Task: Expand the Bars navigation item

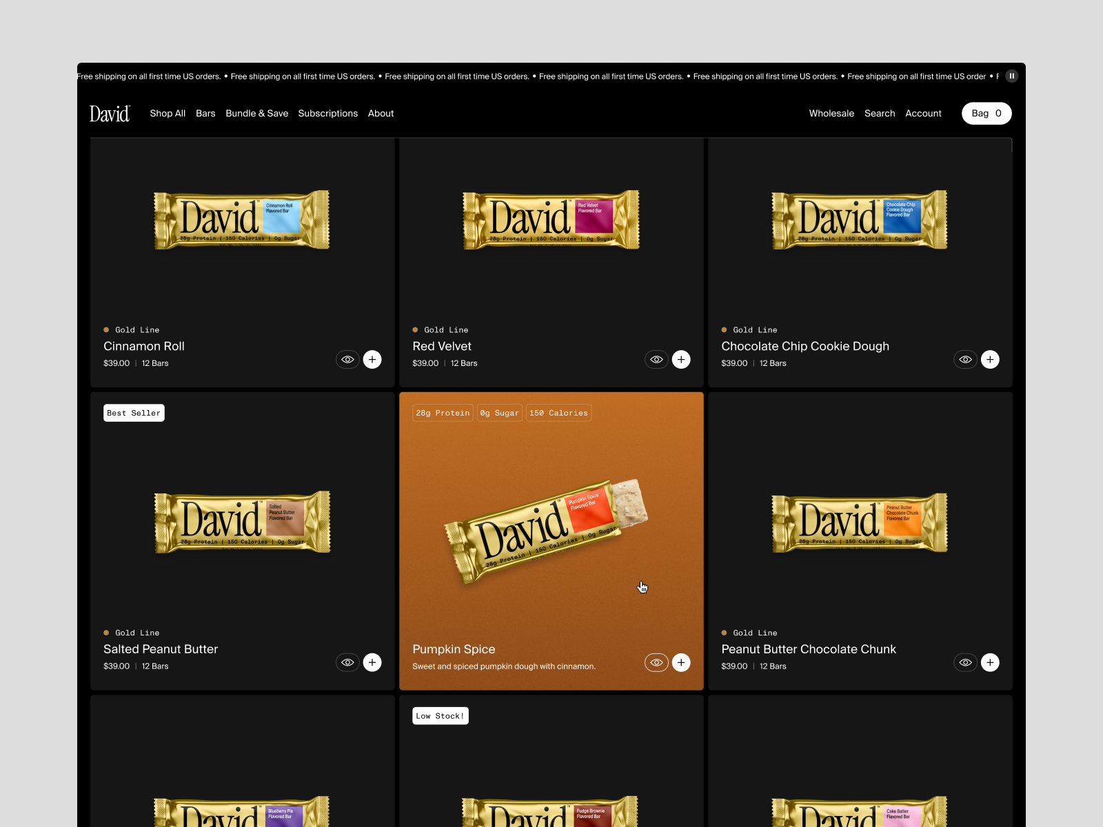Action: (x=205, y=113)
